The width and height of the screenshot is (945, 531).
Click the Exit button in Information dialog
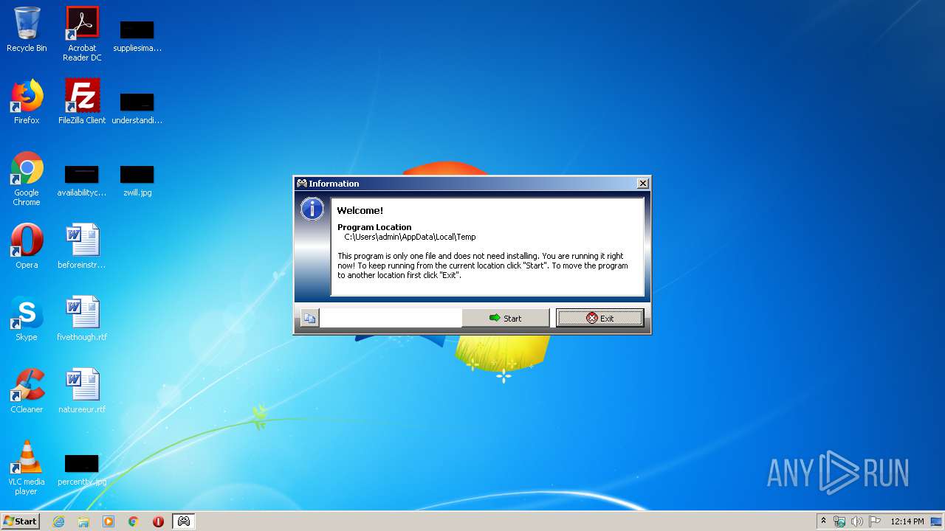(x=599, y=318)
